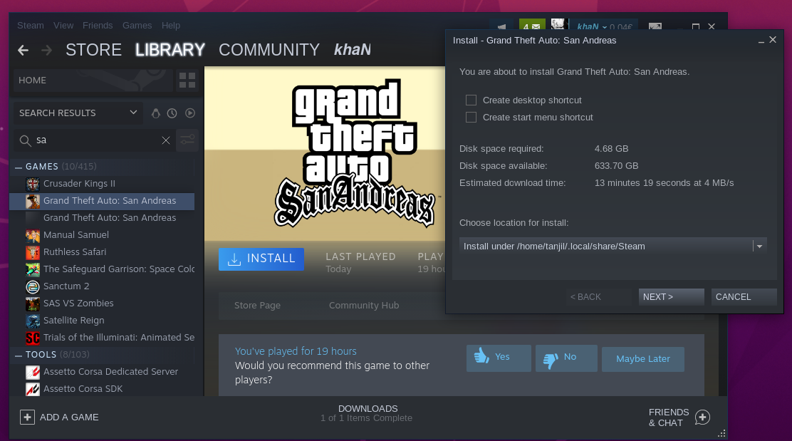Recommend the game with Yes

pyautogui.click(x=499, y=358)
